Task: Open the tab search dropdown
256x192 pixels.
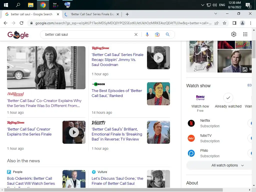Action: (x=216, y=13)
